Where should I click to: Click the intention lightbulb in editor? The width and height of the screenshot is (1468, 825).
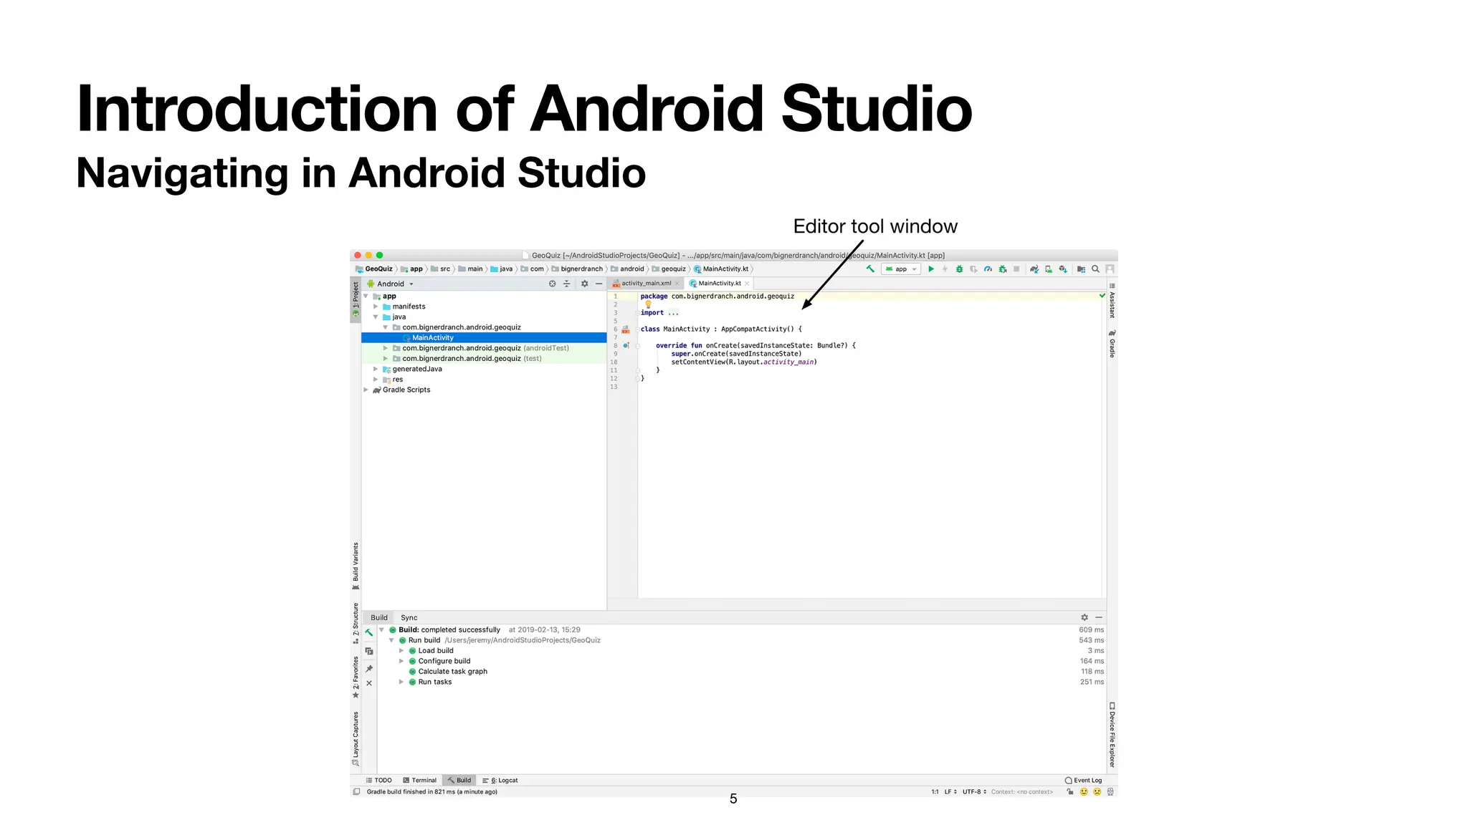pyautogui.click(x=649, y=304)
